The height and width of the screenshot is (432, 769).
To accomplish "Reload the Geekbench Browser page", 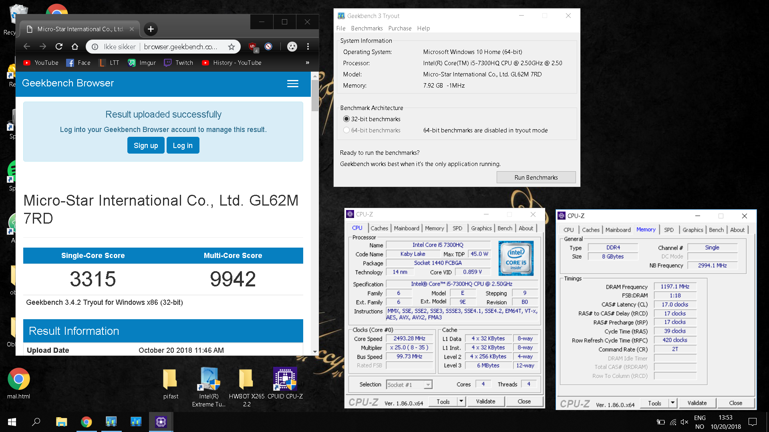I will click(x=59, y=46).
